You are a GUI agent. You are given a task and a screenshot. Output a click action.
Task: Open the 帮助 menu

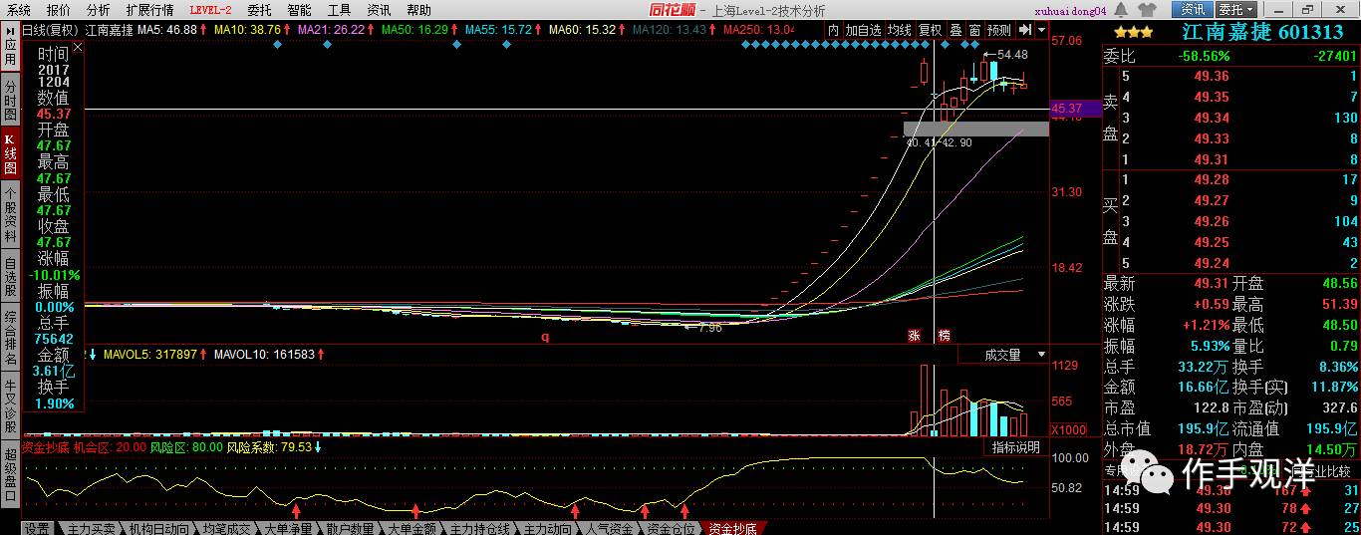tap(418, 10)
